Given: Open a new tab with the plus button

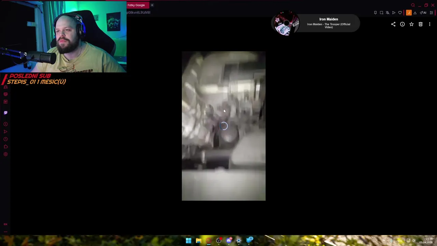Looking at the screenshot, I should click(152, 5).
